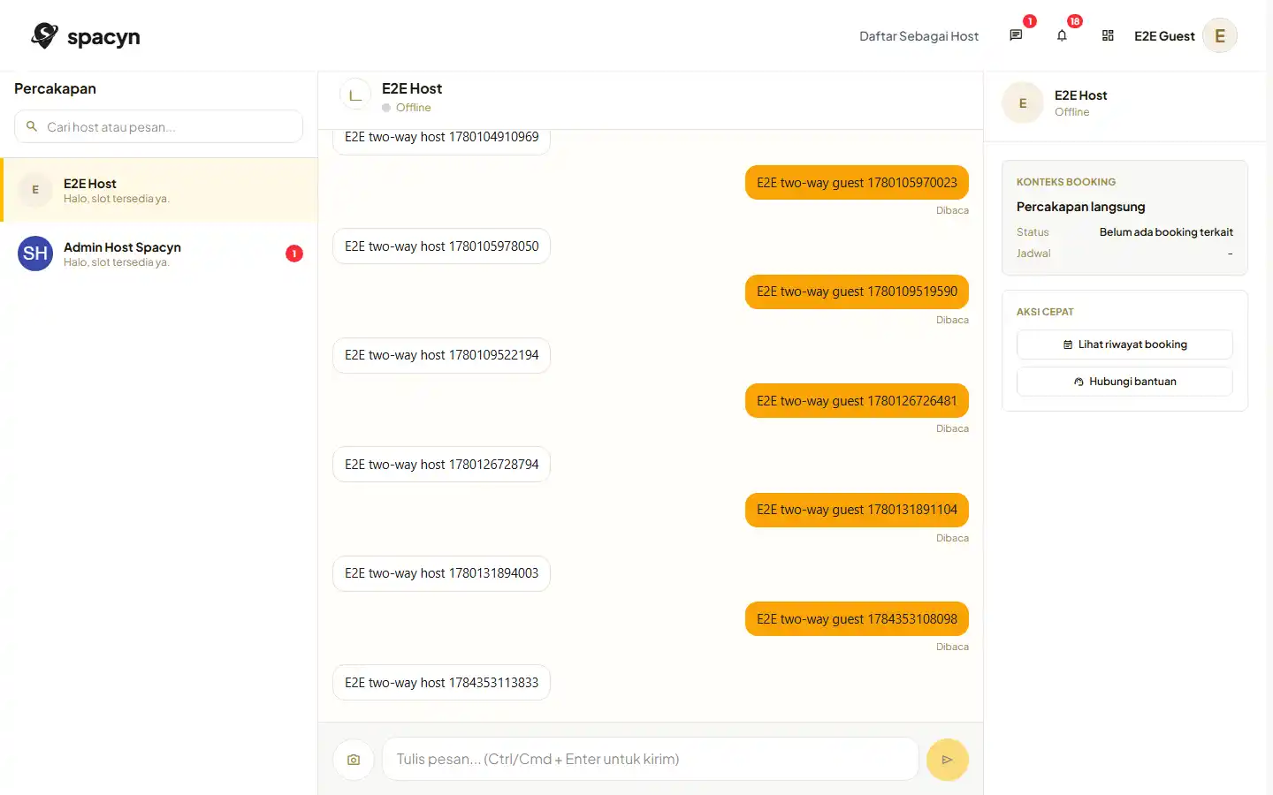Click the E2E Guest username
Viewport: 1273px width, 795px height.
[x=1164, y=36]
